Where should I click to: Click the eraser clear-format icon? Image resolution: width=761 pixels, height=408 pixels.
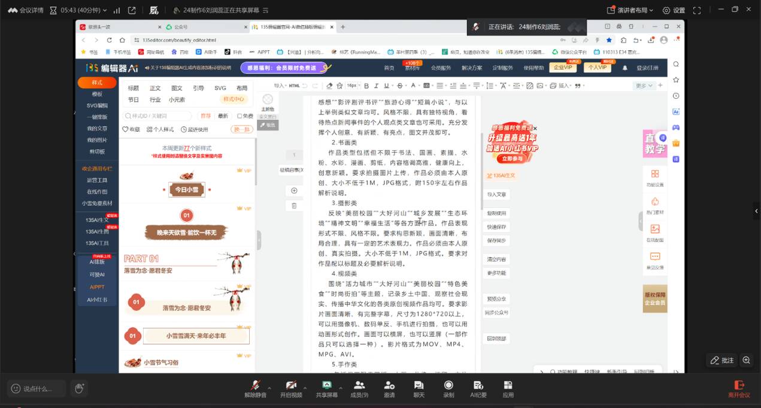[329, 86]
